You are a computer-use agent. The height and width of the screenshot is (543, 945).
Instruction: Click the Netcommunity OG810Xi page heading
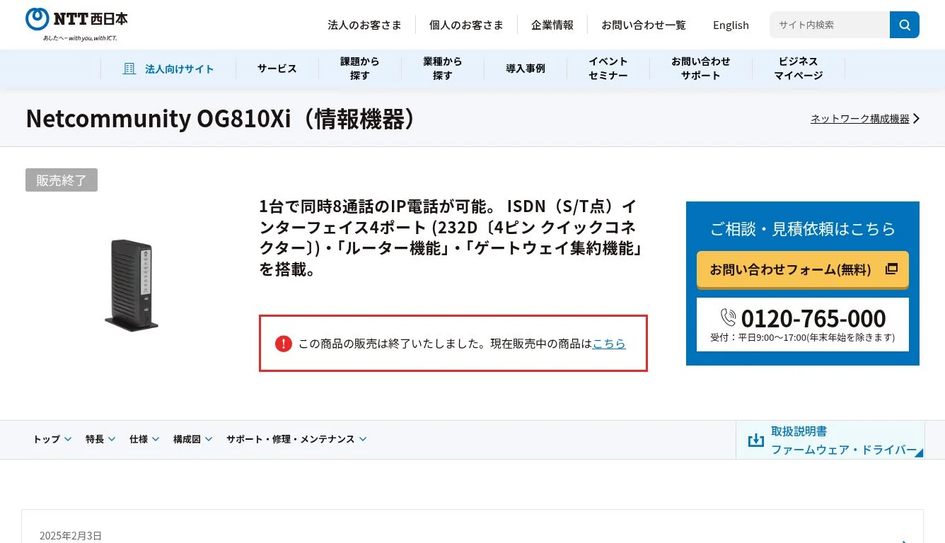[221, 119]
